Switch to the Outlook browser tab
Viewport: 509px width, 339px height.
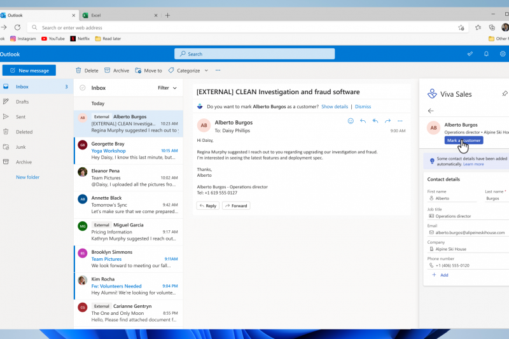39,15
